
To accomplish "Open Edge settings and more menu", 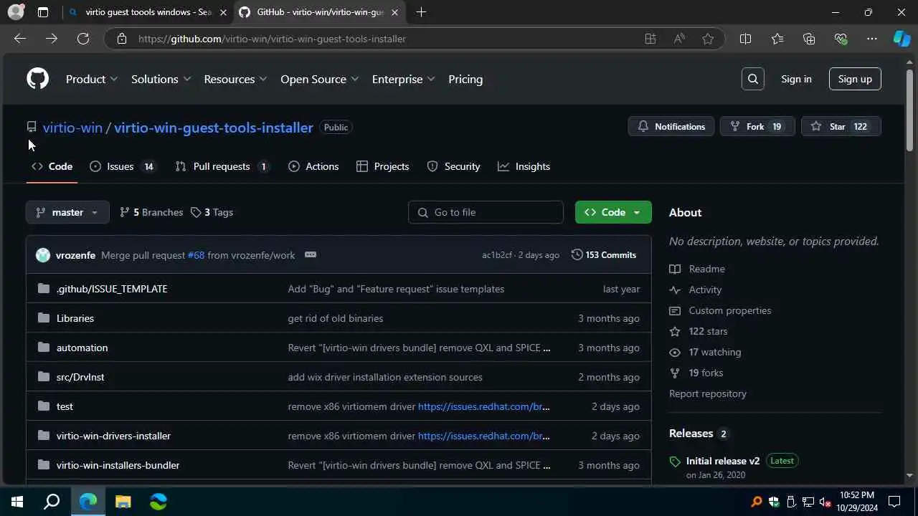I will [872, 39].
